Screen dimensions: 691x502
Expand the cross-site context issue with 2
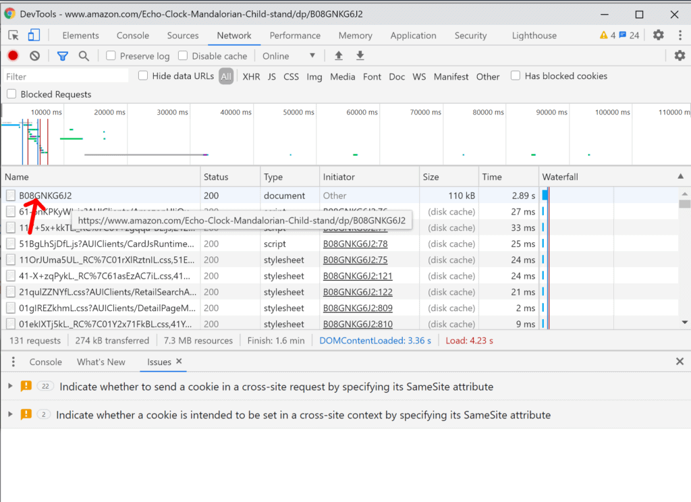click(10, 414)
